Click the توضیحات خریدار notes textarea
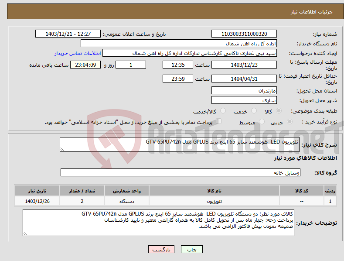This screenshot has height=261, width=344. coord(158,223)
